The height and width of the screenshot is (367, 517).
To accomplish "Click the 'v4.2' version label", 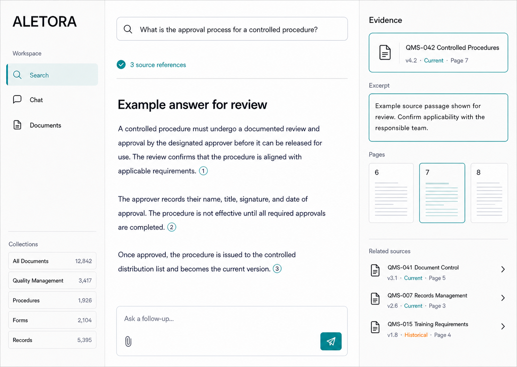I will point(411,60).
